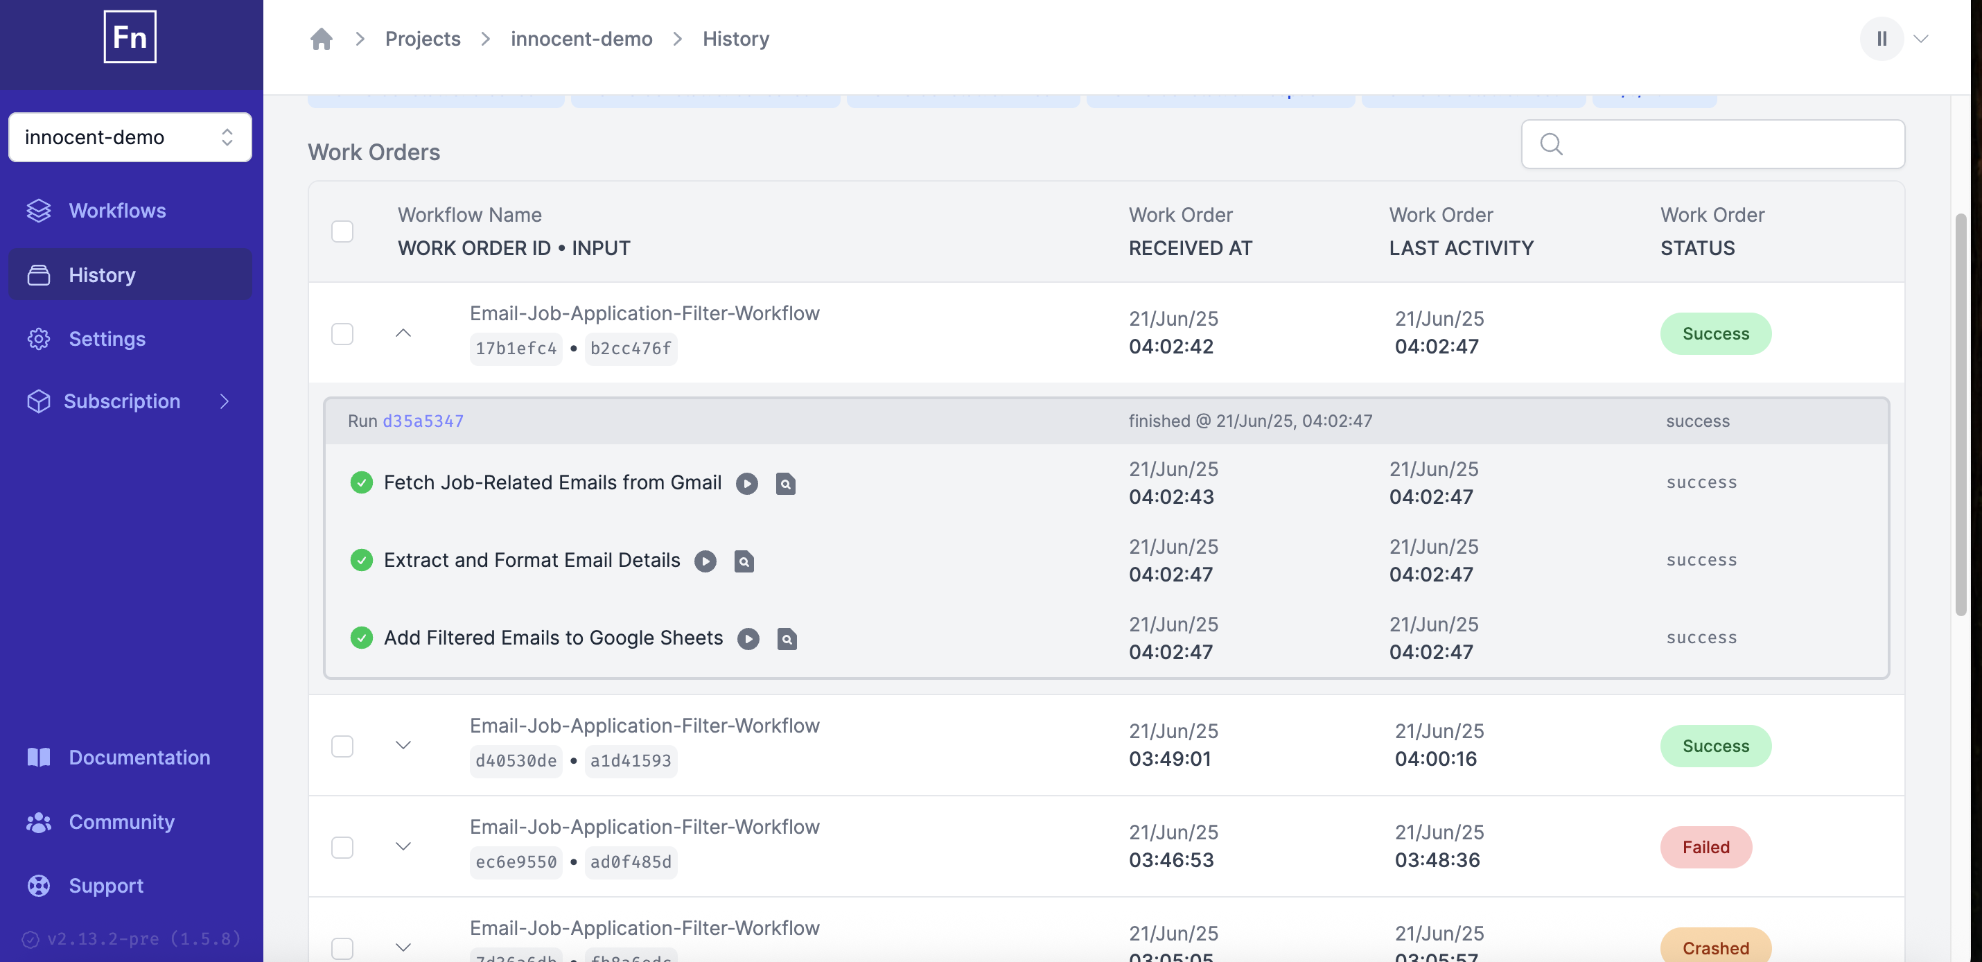Click Success badge on 17b1efc4 row
1982x962 pixels.
coord(1716,333)
